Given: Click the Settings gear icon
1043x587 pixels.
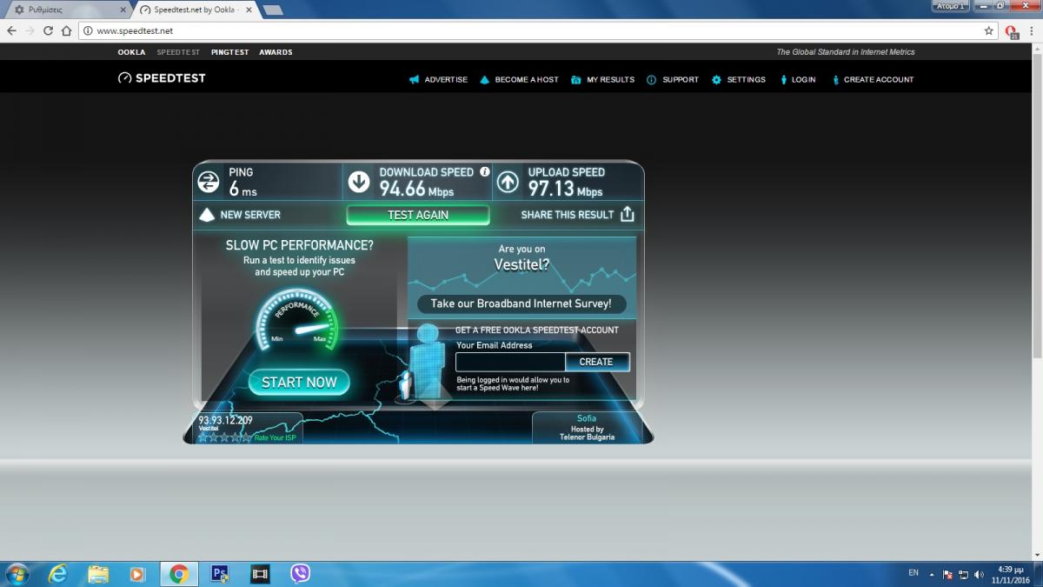Looking at the screenshot, I should point(716,80).
